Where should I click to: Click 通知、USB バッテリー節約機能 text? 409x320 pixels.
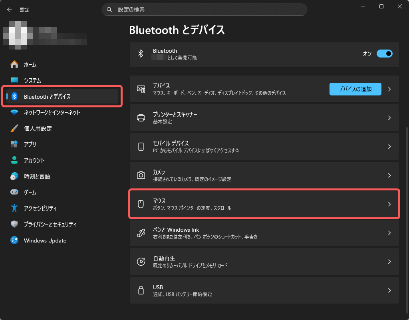[182, 294]
